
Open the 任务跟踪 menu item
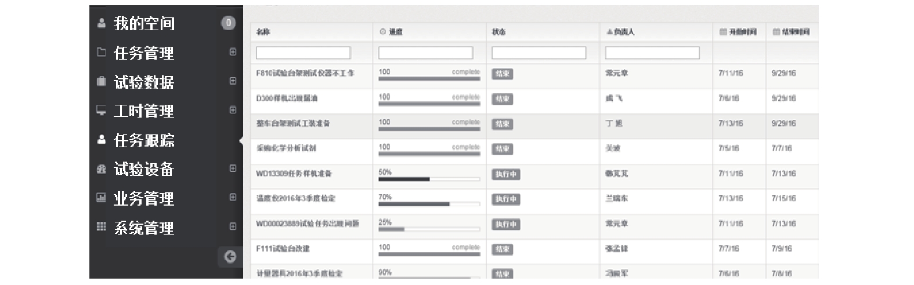(144, 140)
